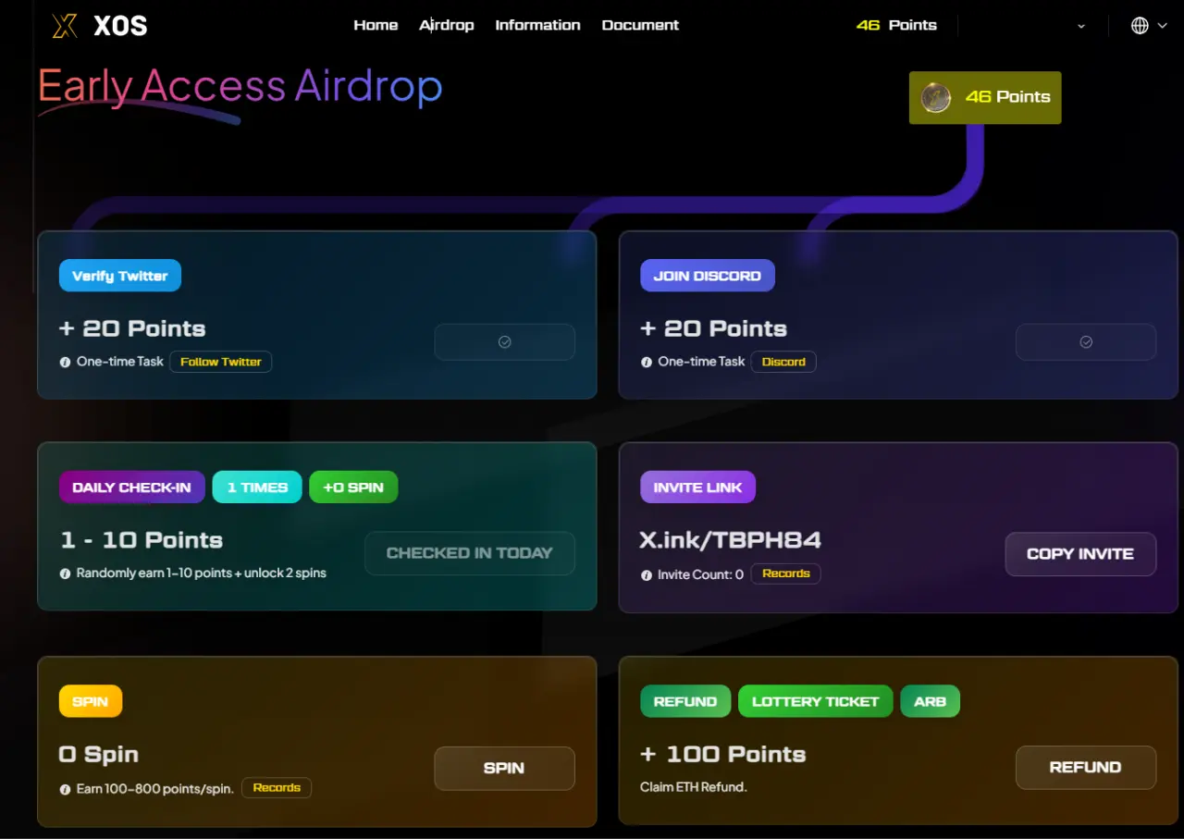Screen dimensions: 1184x839
Task: Click the checkmark button in the Verify Twitter card
Action: (x=505, y=341)
